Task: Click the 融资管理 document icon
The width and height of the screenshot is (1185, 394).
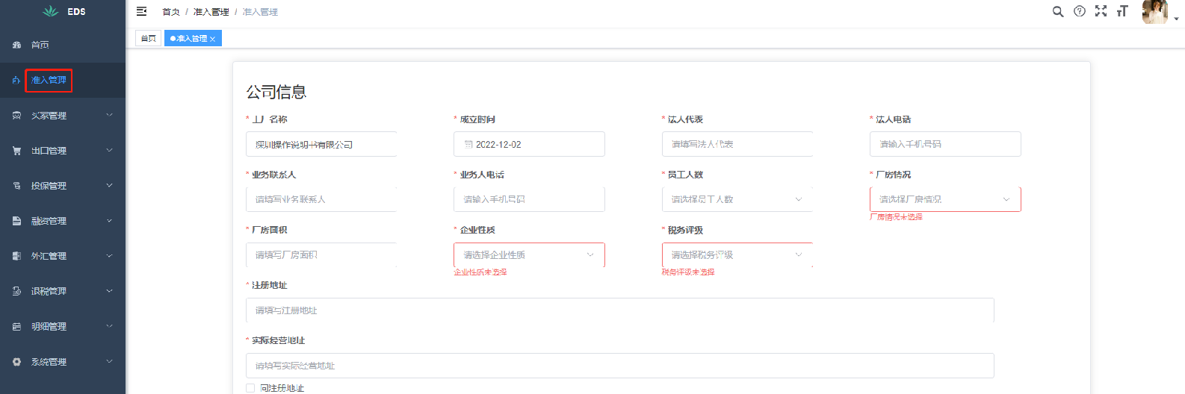Action: point(16,221)
